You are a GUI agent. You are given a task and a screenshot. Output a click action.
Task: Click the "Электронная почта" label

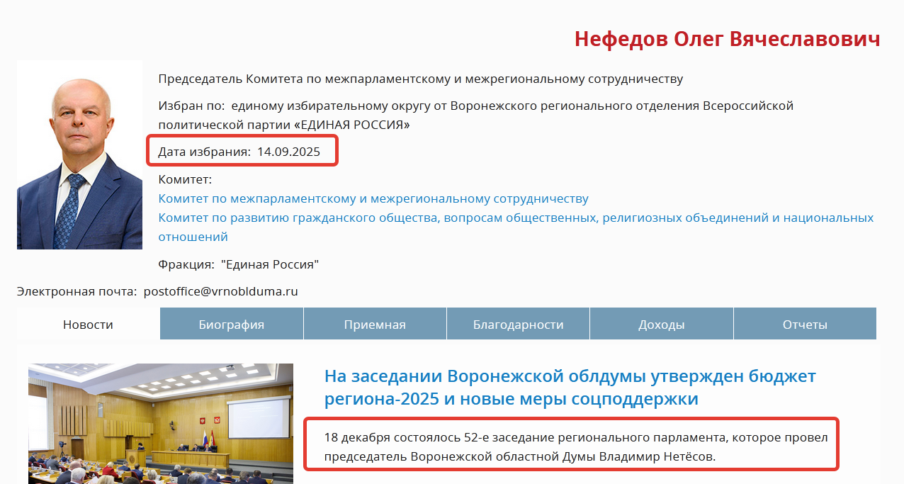tap(77, 291)
